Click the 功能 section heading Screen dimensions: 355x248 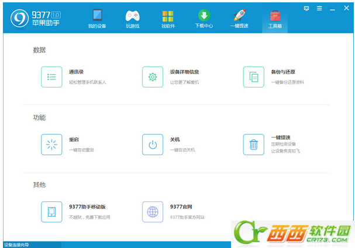point(39,117)
